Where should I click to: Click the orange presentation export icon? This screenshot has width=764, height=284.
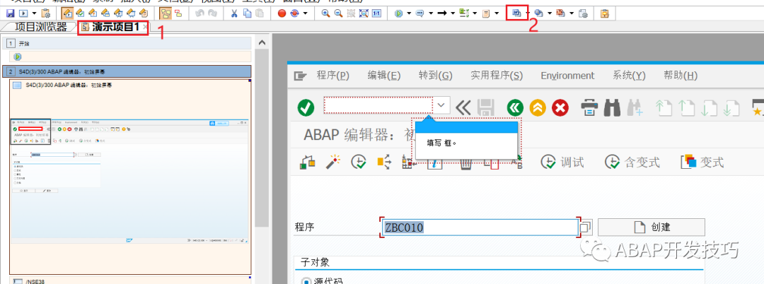pyautogui.click(x=560, y=13)
